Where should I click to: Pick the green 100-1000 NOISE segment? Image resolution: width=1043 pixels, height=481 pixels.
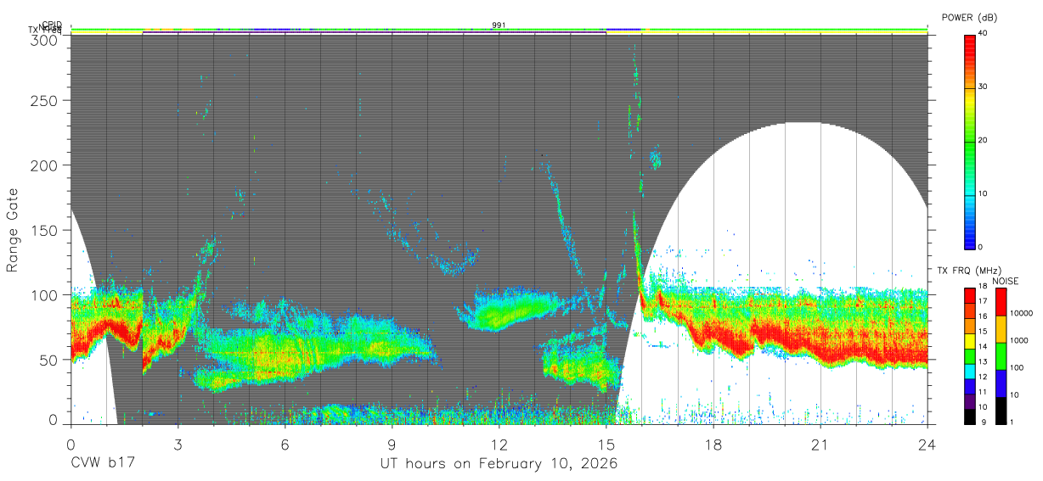tap(1001, 355)
